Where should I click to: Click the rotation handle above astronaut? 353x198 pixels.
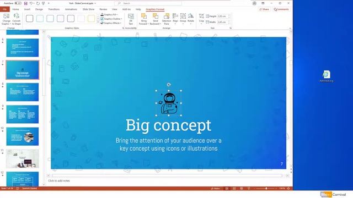(x=169, y=85)
